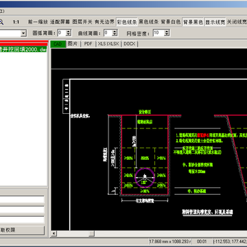This screenshot has height=247, width=247.
Task: Click the coordinates readout in status bar
Action: click(230, 242)
